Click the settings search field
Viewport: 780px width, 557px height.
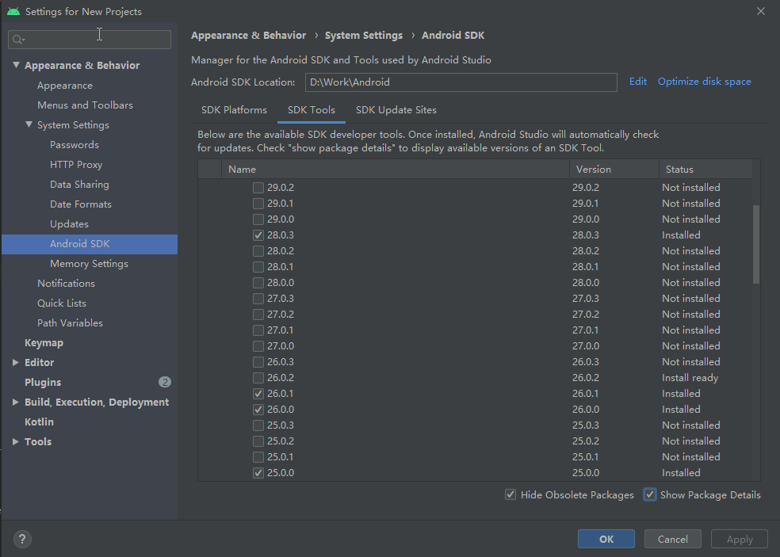[90, 40]
